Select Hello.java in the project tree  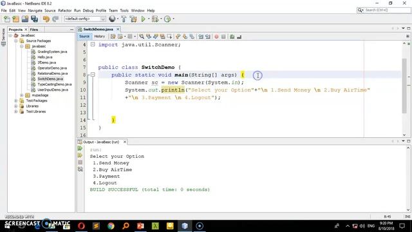coord(44,57)
